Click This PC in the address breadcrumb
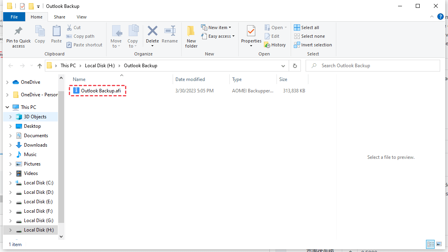The width and height of the screenshot is (448, 252). 68,66
